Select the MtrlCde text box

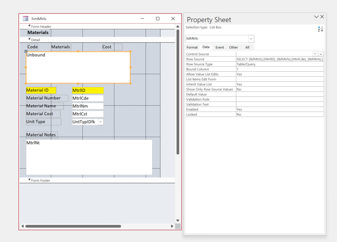click(88, 98)
